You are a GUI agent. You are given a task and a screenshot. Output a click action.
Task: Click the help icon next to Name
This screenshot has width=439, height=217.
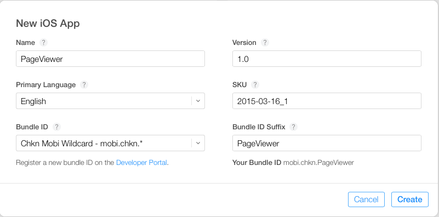tap(43, 43)
